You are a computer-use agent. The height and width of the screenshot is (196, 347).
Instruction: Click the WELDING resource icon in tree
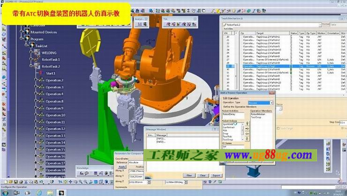click(37, 53)
